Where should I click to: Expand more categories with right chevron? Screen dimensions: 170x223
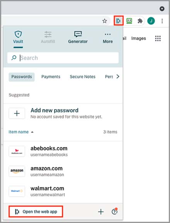[x=118, y=77]
